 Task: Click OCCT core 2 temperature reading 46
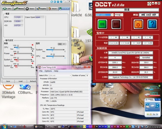[x=128, y=38]
